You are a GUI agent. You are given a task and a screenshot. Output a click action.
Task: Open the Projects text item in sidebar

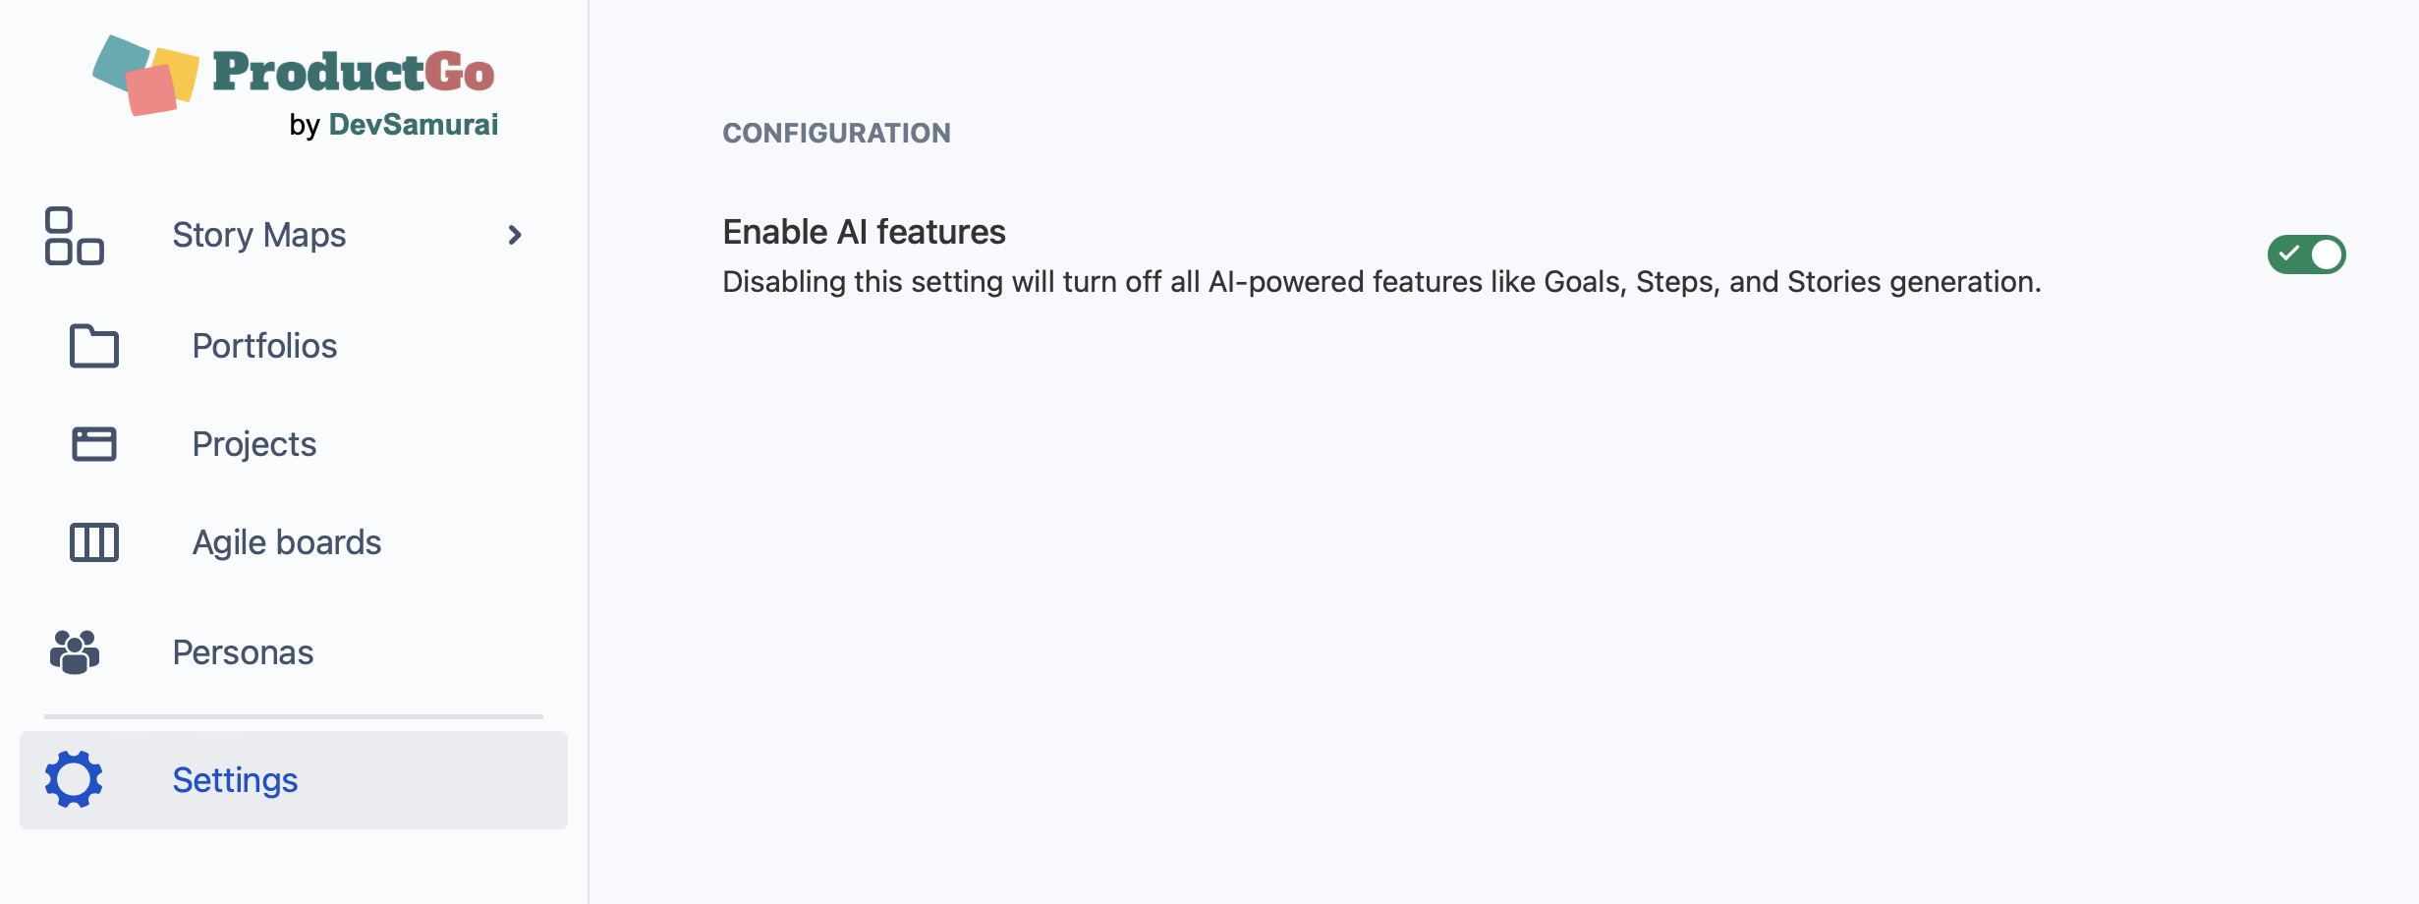click(253, 444)
